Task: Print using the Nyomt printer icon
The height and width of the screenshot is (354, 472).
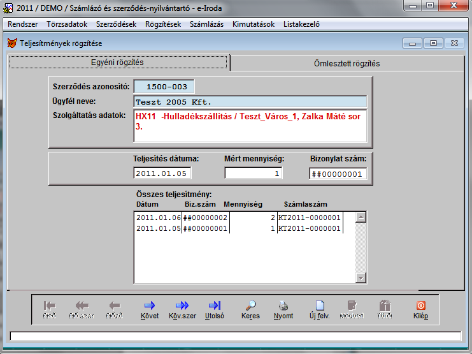Action: tap(283, 308)
